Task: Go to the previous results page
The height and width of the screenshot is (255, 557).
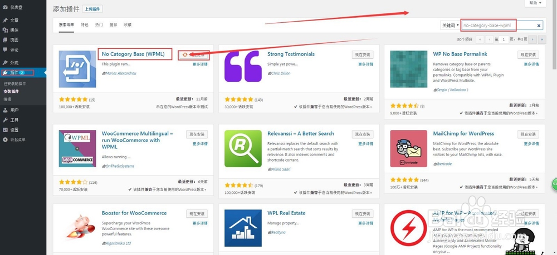Action: click(489, 39)
